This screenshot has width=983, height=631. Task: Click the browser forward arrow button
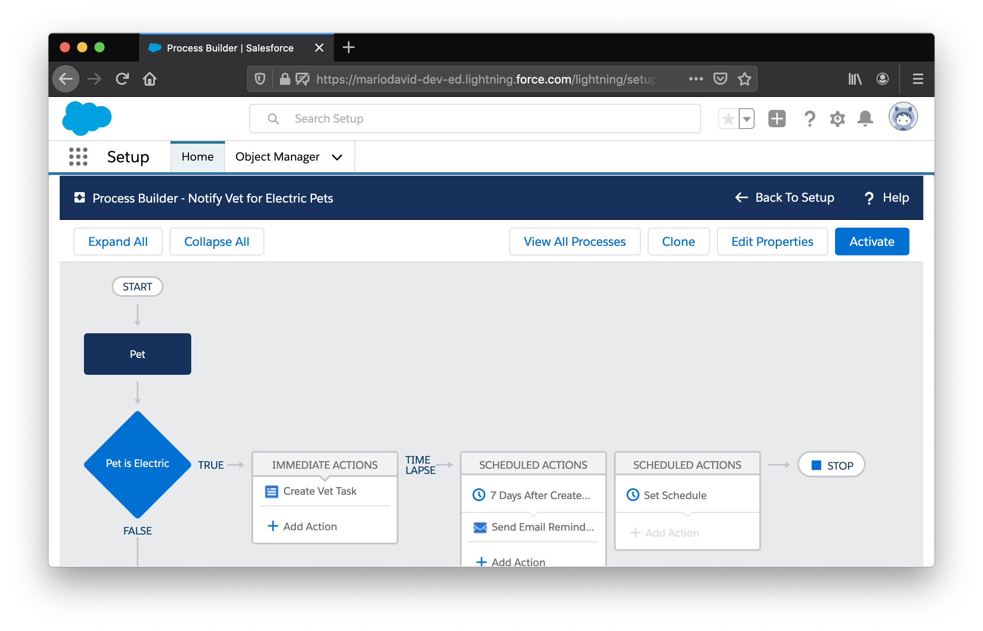(94, 79)
